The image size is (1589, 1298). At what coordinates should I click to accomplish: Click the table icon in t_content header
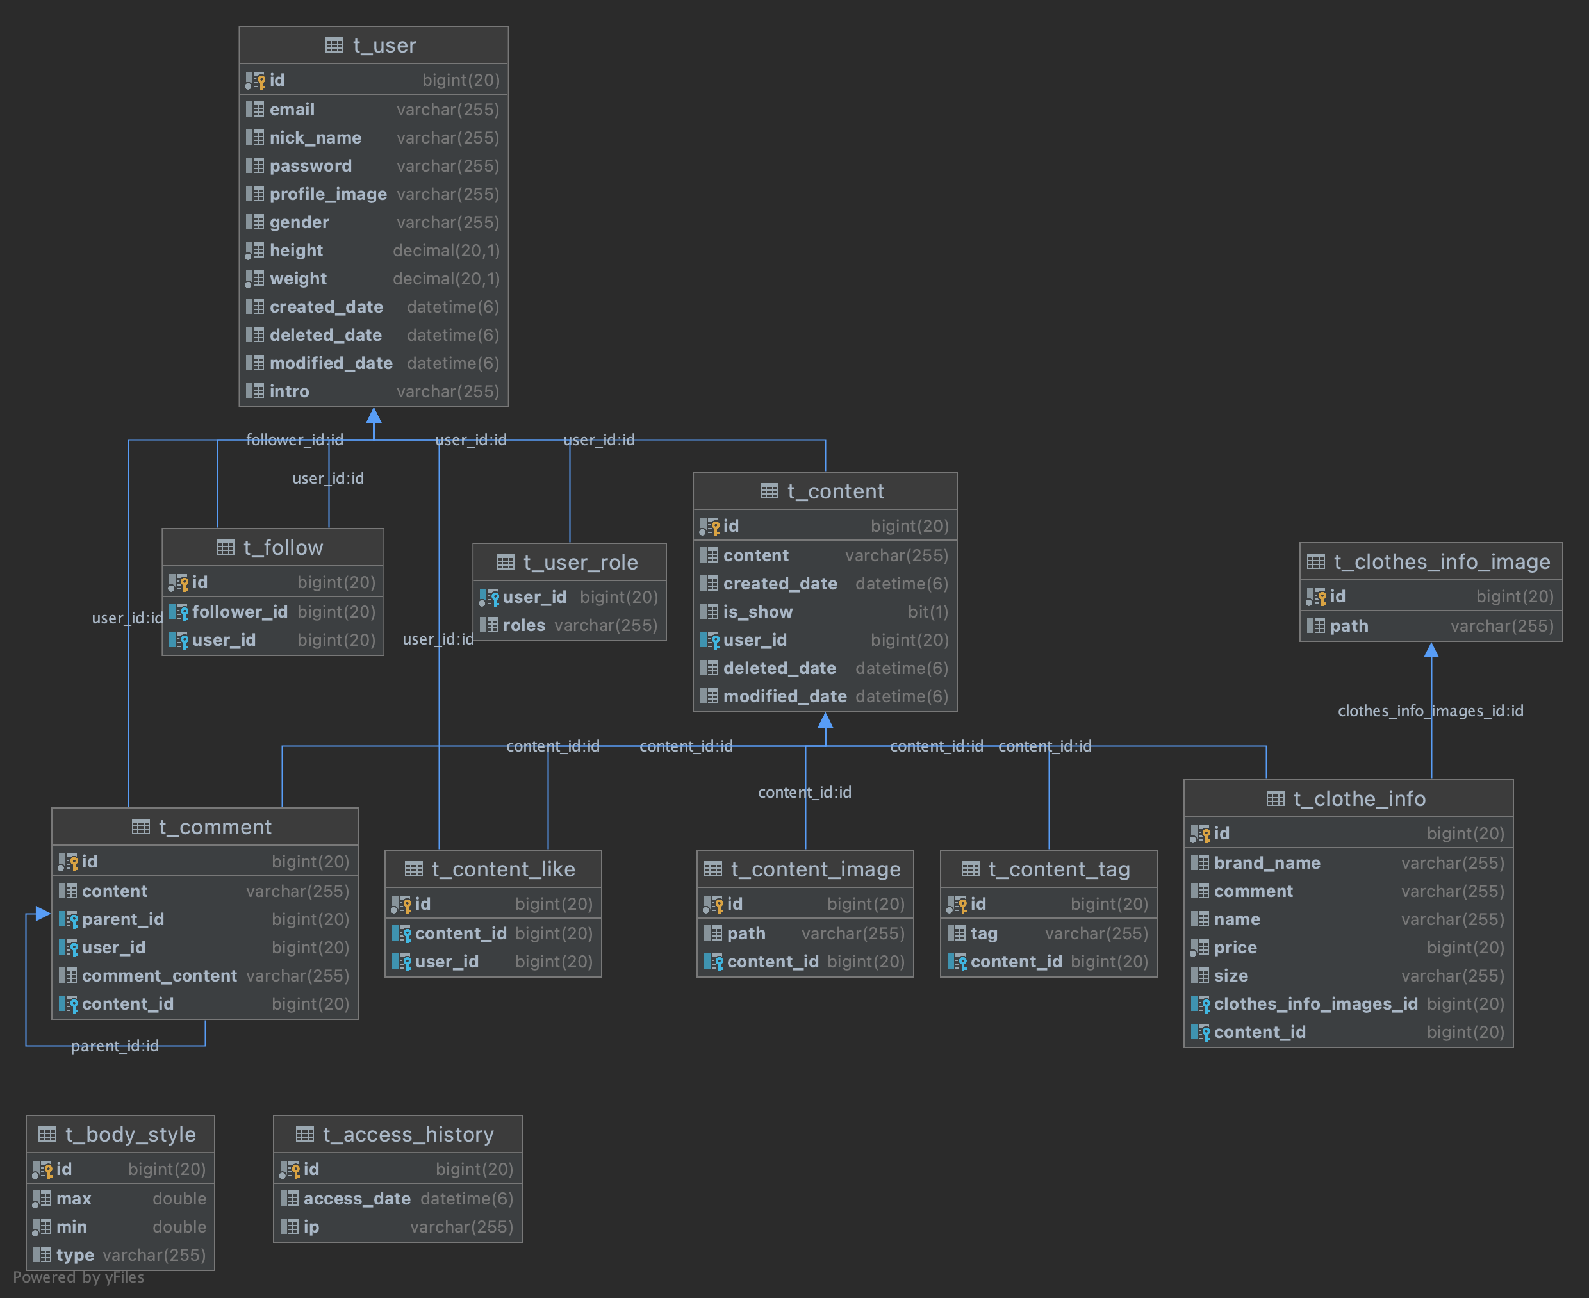769,491
